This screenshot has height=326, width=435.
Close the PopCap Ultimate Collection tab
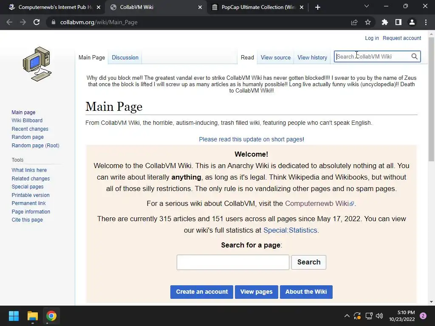302,7
